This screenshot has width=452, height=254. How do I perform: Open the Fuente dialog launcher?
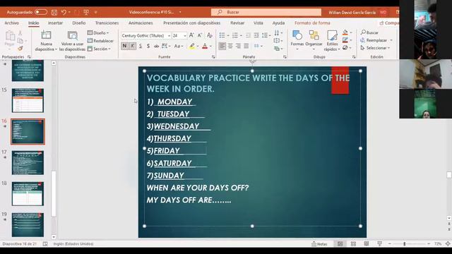pos(213,57)
